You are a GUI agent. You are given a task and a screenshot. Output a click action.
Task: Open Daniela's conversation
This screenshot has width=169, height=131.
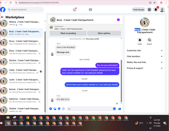click(22, 62)
